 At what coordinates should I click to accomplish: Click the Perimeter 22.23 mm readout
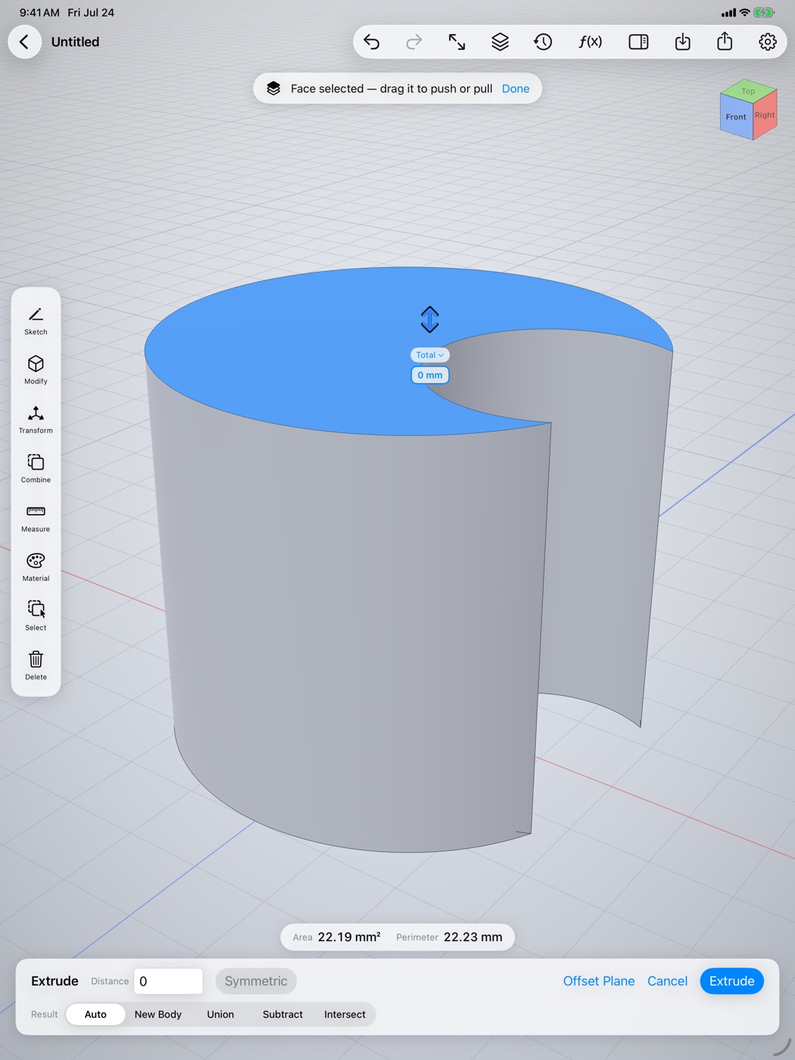tap(449, 937)
